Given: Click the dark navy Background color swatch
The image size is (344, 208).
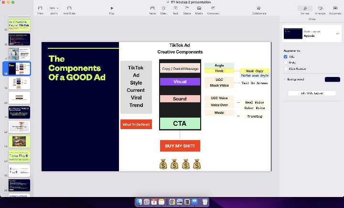Looking at the screenshot, I should tap(332, 79).
